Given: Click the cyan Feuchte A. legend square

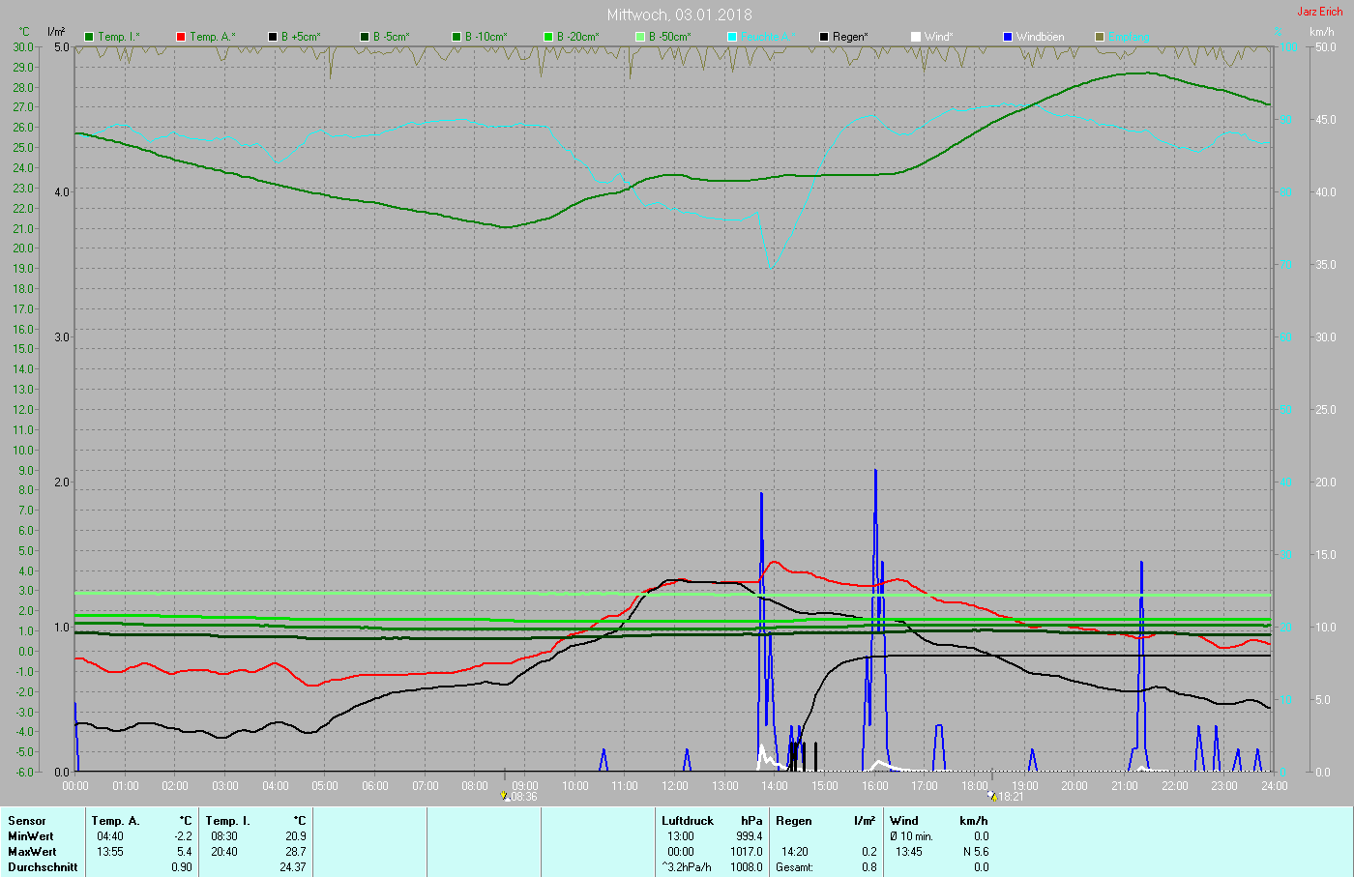Looking at the screenshot, I should point(732,37).
